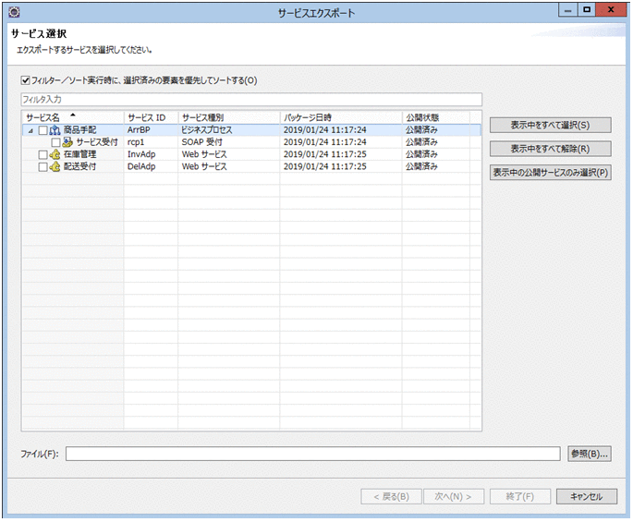Open file browser with 参照(B)... button
The image size is (633, 522).
pos(590,454)
